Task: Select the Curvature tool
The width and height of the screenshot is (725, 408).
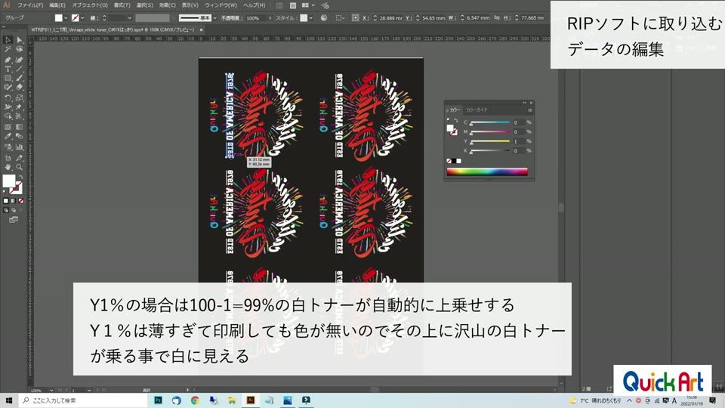Action: [x=20, y=59]
